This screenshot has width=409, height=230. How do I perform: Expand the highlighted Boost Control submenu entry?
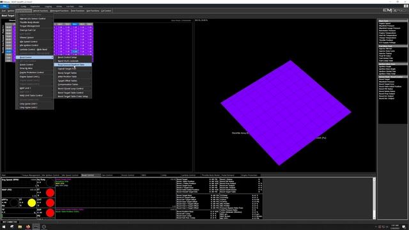click(35, 57)
